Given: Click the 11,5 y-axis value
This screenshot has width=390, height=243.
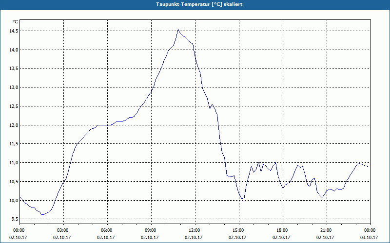Looking at the screenshot, I should coord(14,144).
